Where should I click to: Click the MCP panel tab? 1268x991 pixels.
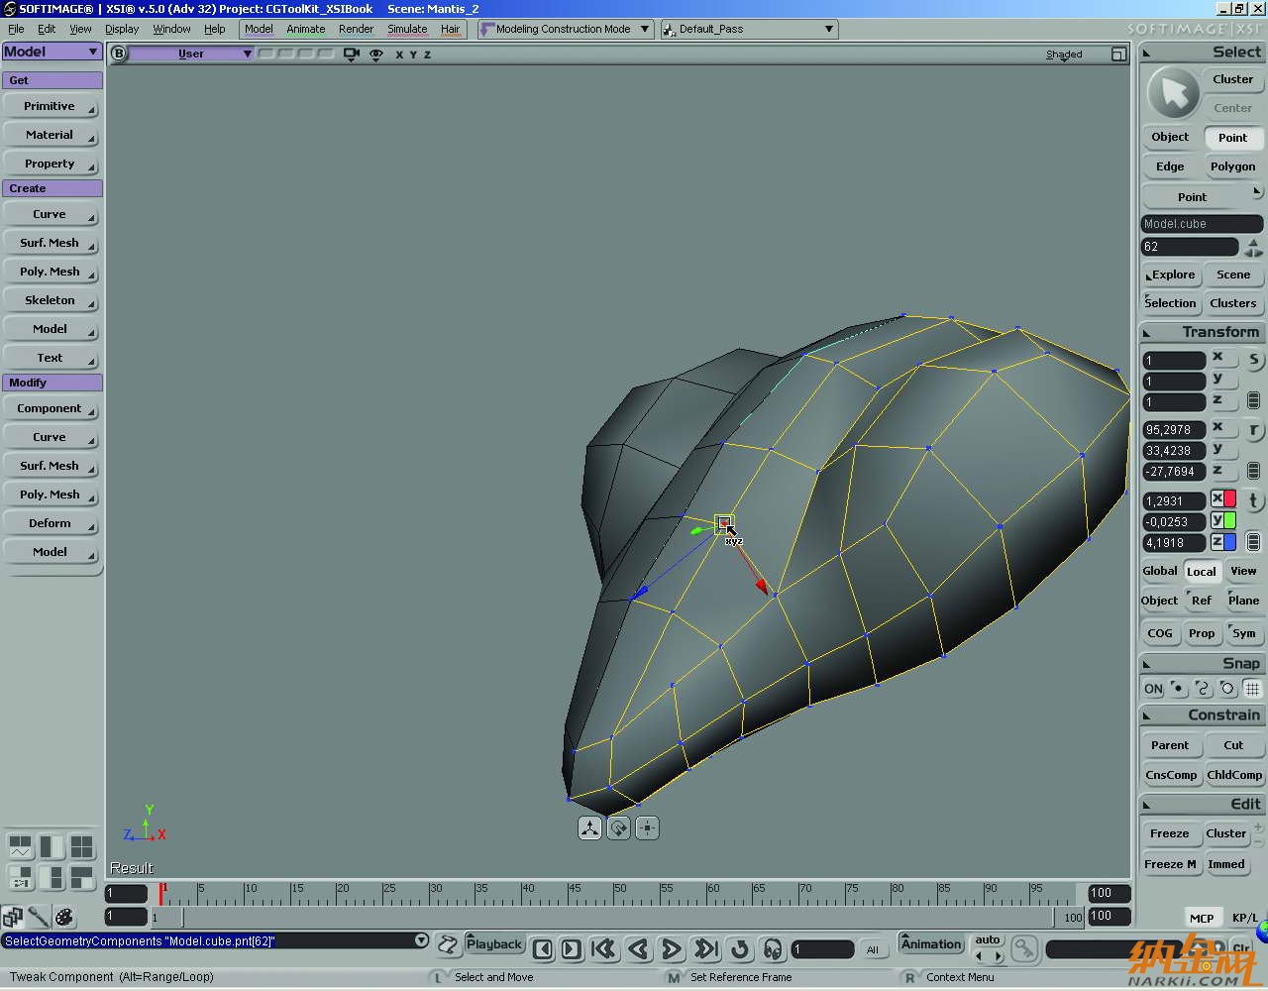pos(1203,918)
